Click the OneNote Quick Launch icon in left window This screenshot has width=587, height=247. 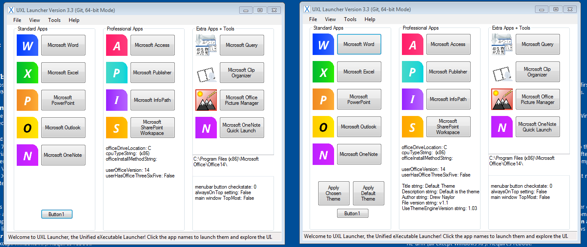tap(206, 128)
